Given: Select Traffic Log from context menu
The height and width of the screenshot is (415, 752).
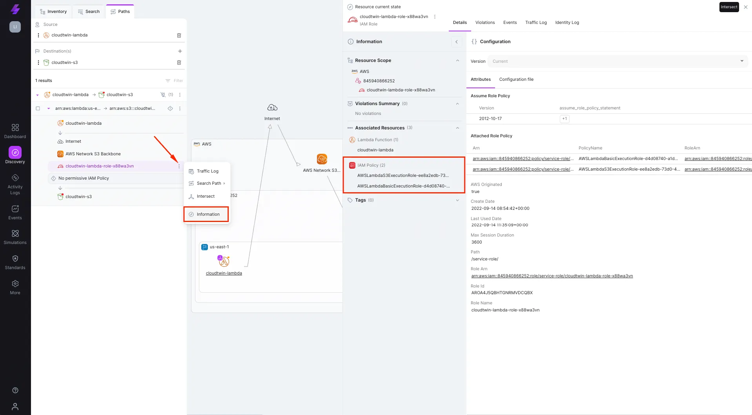Looking at the screenshot, I should tap(207, 171).
